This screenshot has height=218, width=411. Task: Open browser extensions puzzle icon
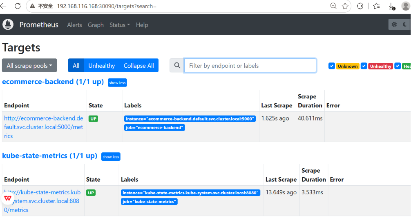[x=360, y=6]
